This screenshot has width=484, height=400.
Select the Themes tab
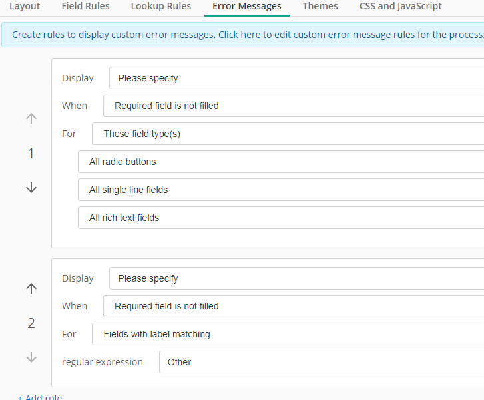[320, 6]
